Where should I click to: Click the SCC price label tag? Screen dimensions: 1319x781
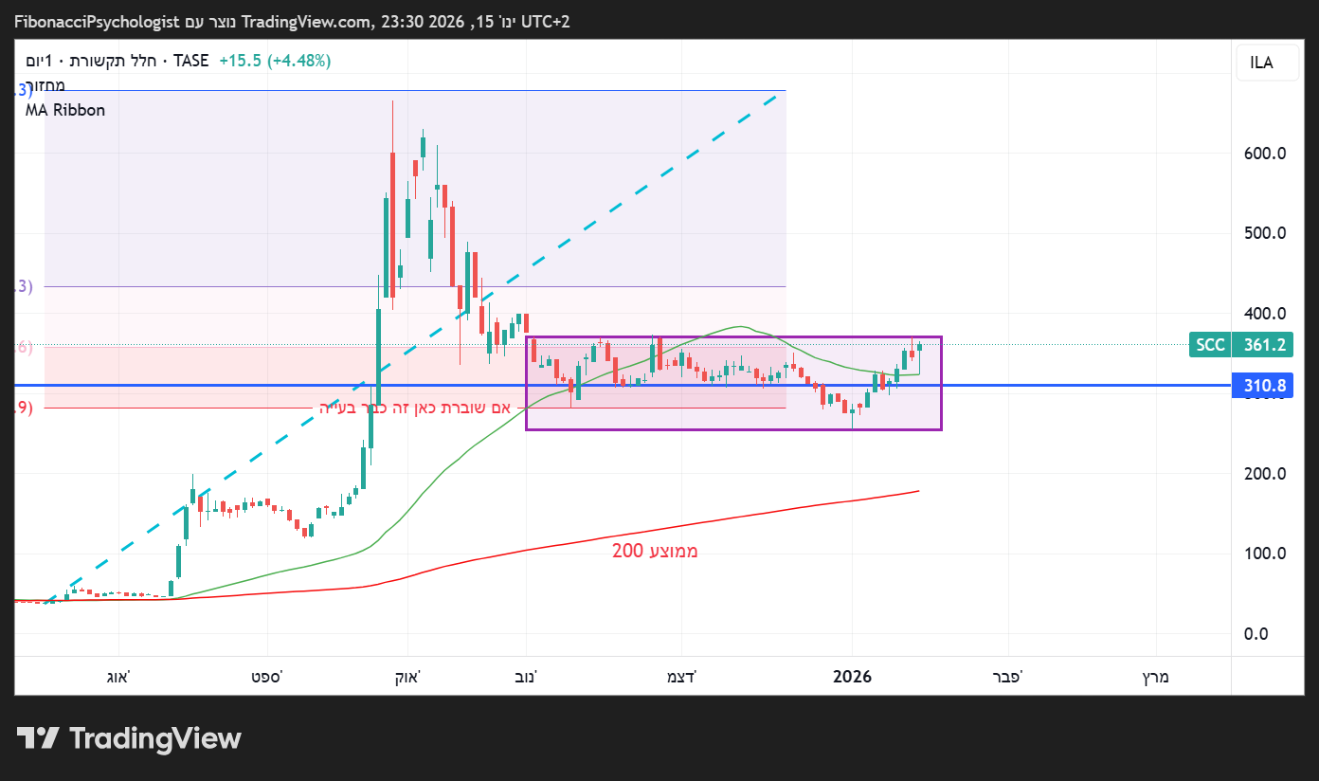point(1210,345)
